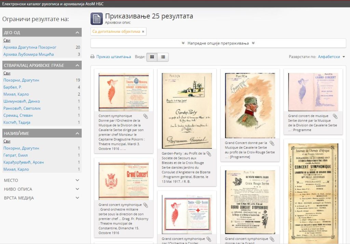This screenshot has width=350, height=244.
Task: Expand the 'МЕСТО' facet
Action: click(x=42, y=180)
